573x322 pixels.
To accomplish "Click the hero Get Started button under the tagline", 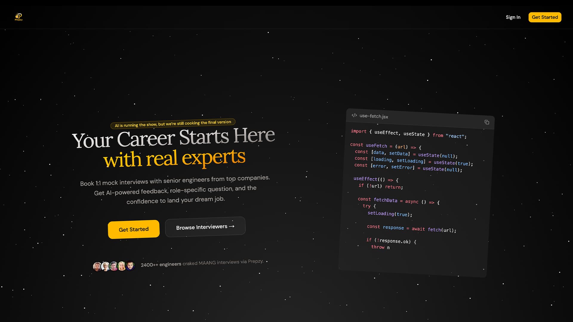I will point(134,229).
